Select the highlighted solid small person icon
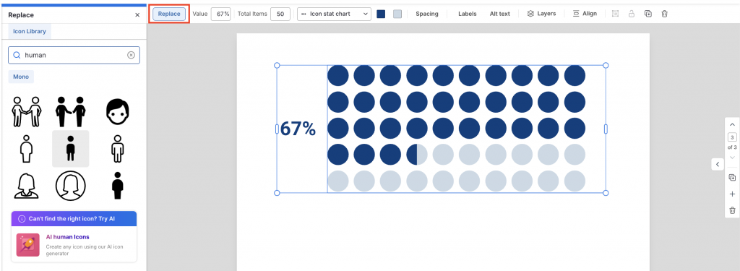 tap(70, 149)
